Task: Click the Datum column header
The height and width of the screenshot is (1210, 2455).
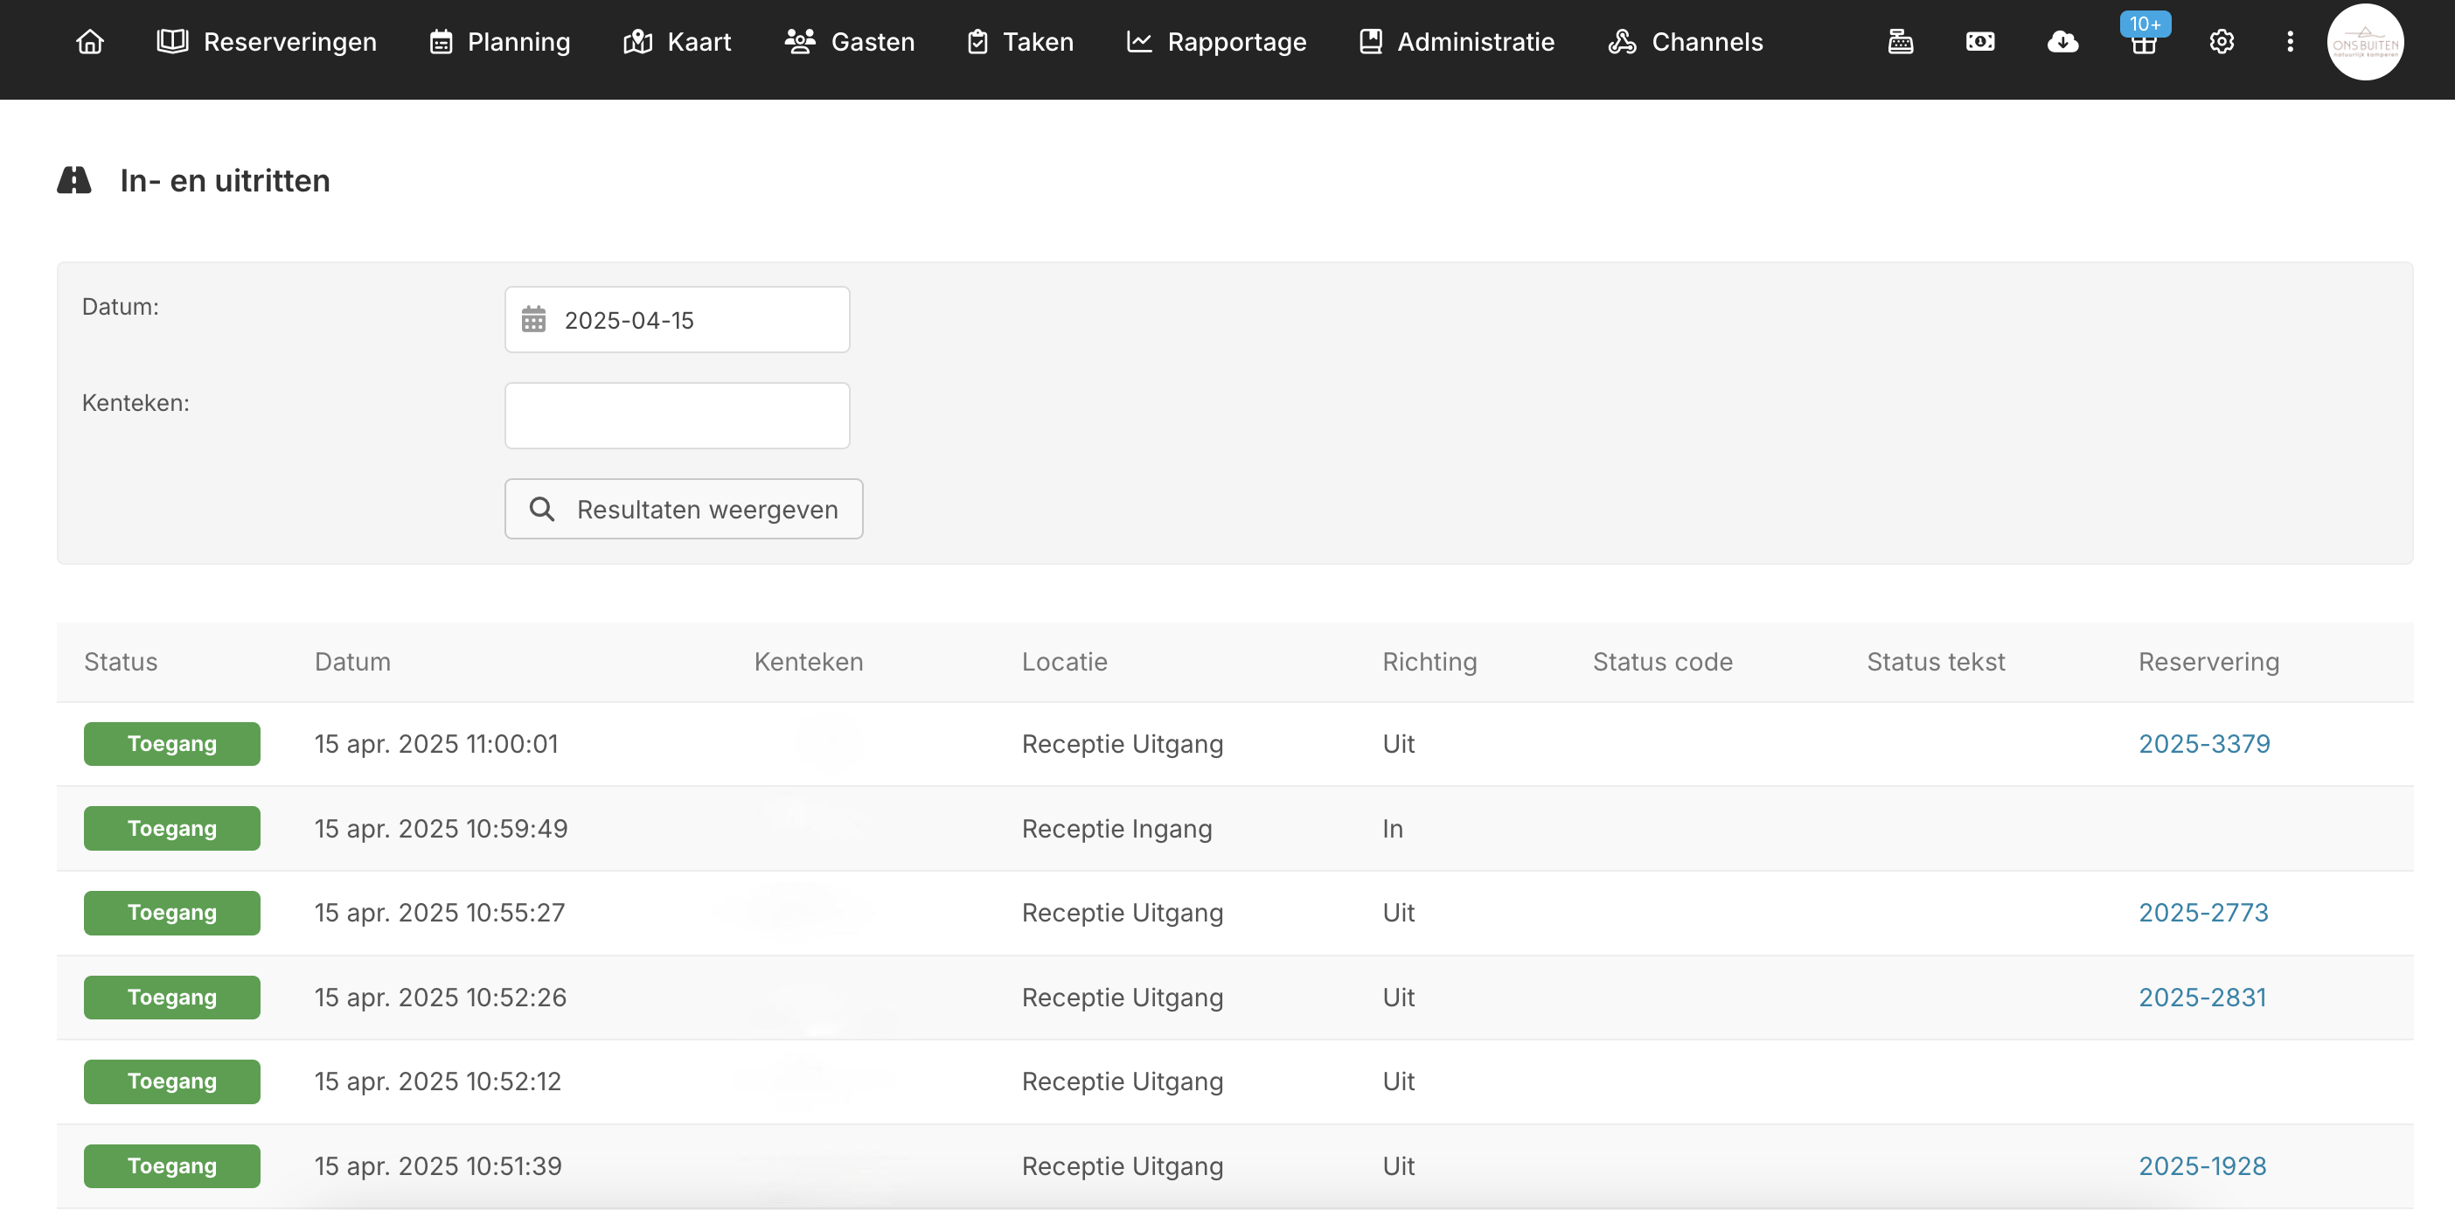Action: click(352, 662)
